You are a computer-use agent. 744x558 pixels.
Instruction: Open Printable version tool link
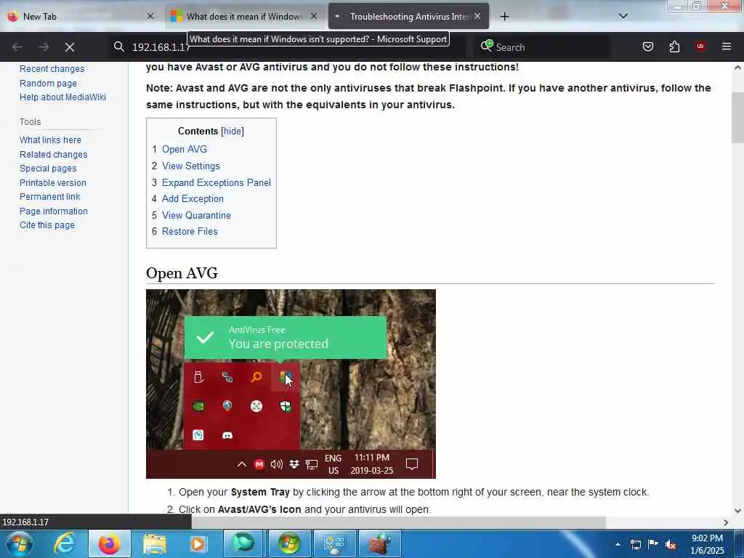(52, 182)
